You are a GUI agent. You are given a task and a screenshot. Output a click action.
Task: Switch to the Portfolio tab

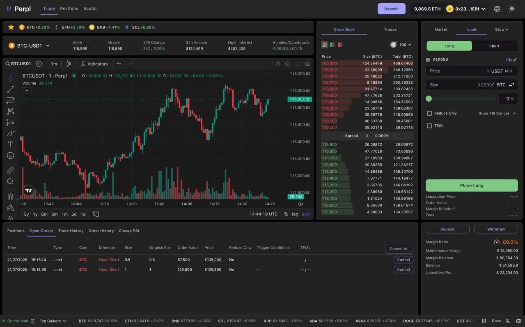point(69,9)
